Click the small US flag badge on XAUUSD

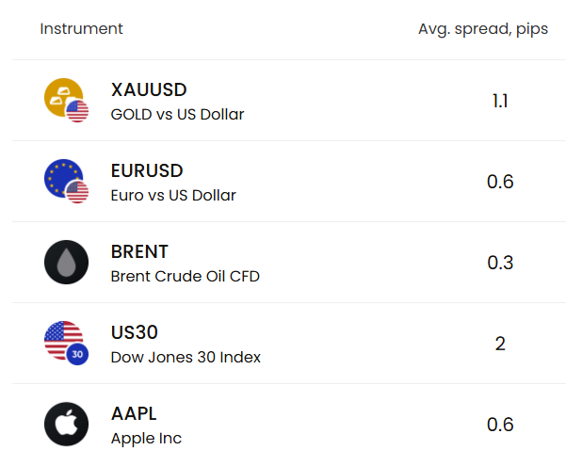tap(77, 111)
